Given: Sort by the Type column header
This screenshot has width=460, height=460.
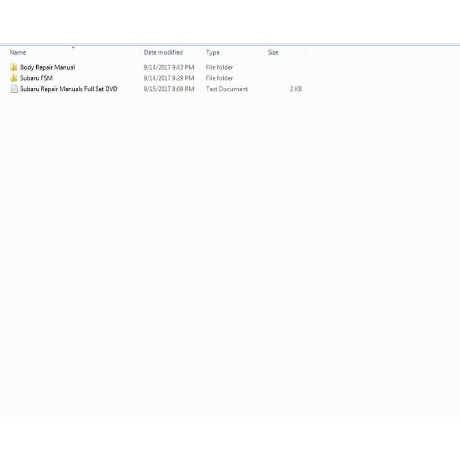Looking at the screenshot, I should point(213,52).
